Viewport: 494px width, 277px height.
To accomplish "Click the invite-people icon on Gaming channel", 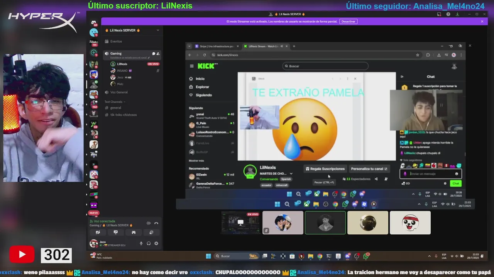I will tap(158, 53).
